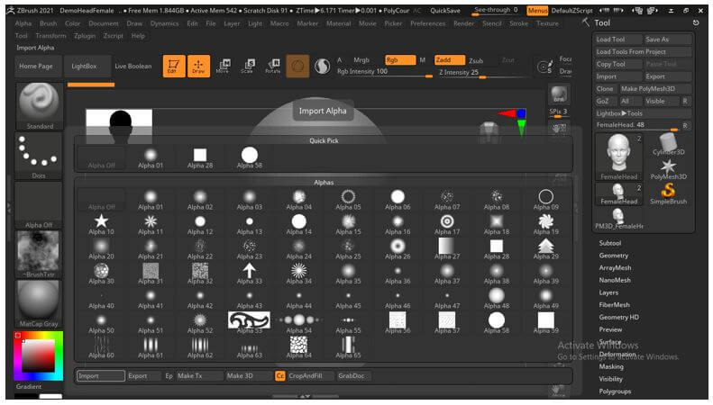The image size is (713, 405).
Task: Choose Alpha 33 arrow shape
Action: coord(249,274)
